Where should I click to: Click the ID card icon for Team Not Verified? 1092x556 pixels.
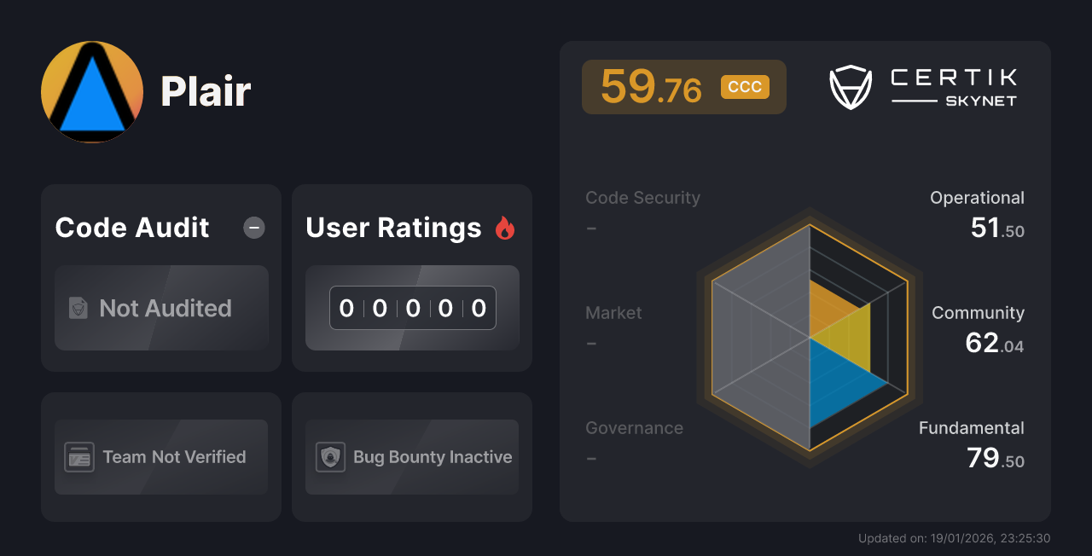[x=78, y=457]
